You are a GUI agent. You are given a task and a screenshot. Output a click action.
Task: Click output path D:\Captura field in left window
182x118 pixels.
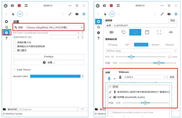48,109
